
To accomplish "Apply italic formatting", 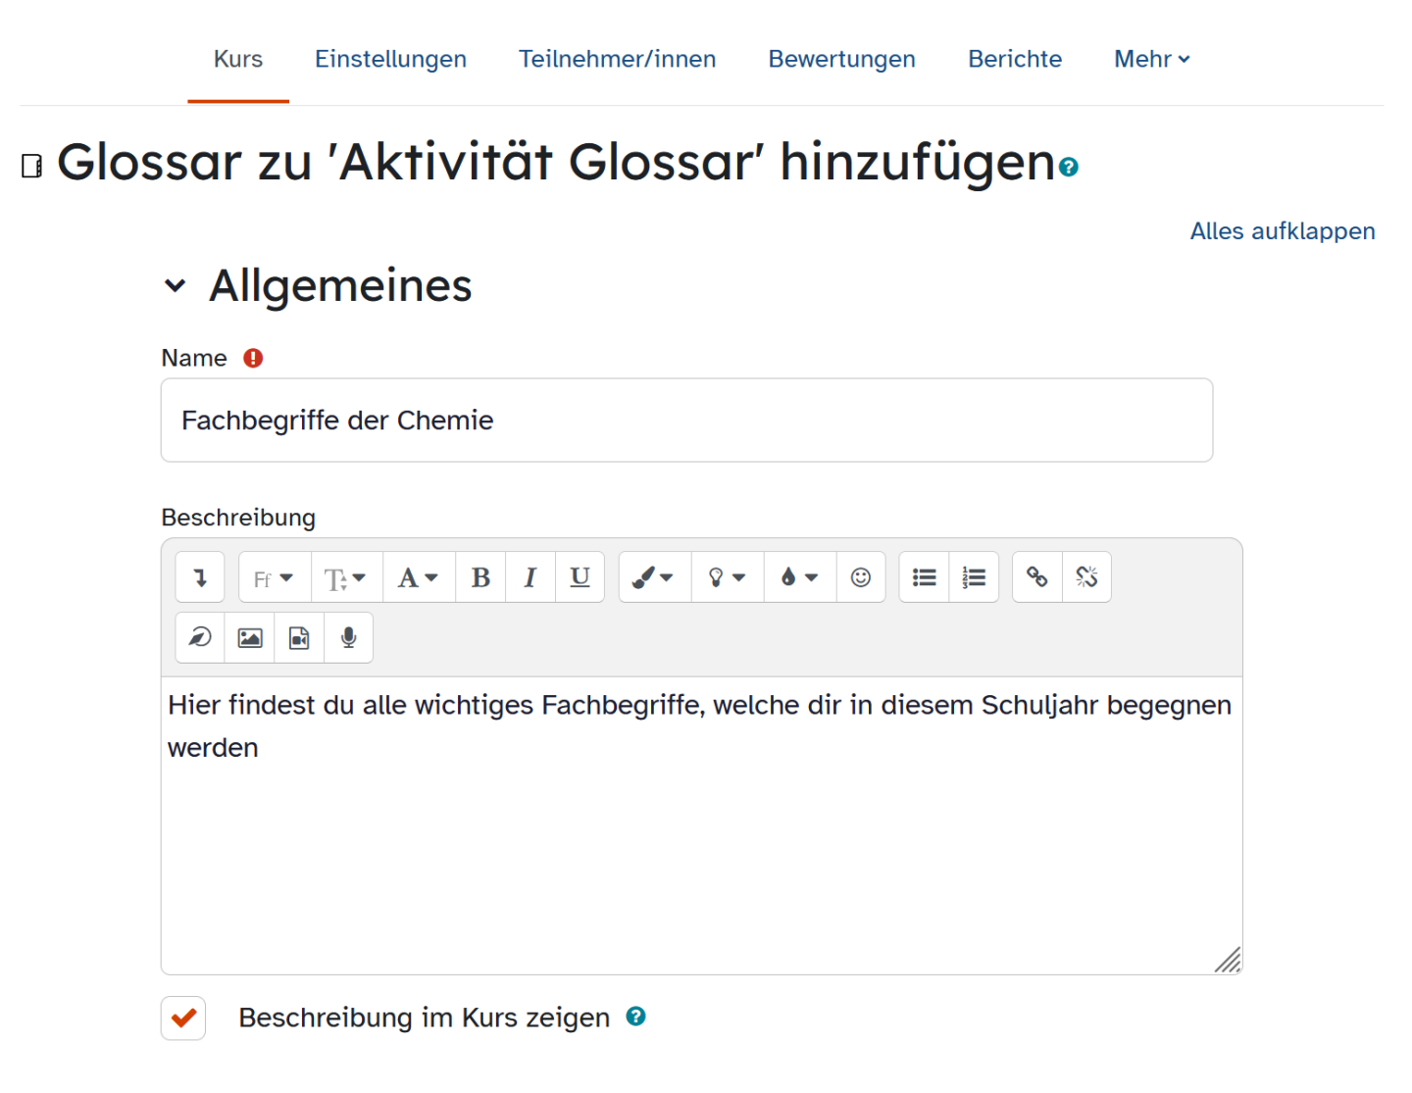I will click(x=529, y=576).
